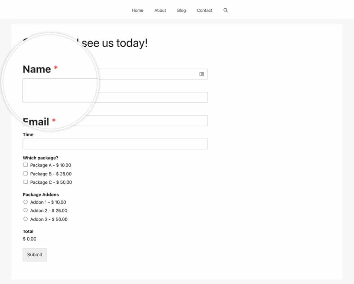Click the Total amount $ 0.00
354x284 pixels.
[x=30, y=239]
